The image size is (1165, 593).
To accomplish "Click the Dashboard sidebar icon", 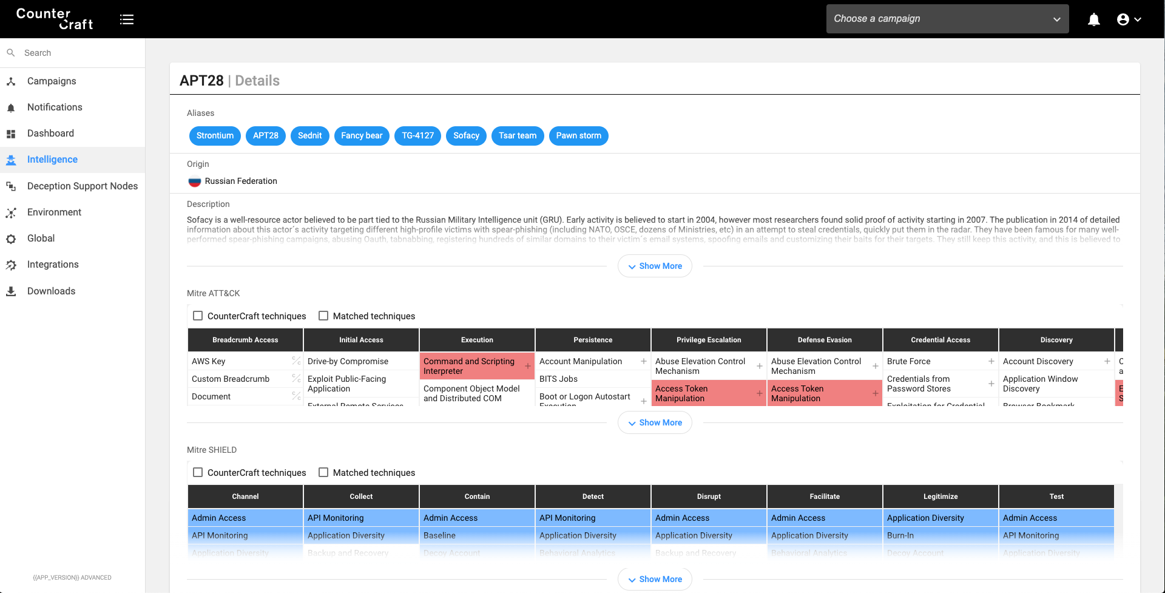I will click(x=11, y=134).
